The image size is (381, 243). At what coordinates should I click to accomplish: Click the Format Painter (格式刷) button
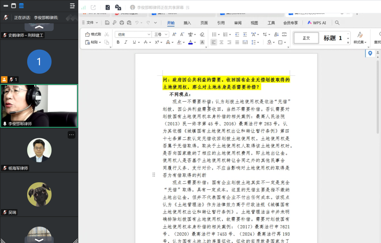[x=93, y=34]
